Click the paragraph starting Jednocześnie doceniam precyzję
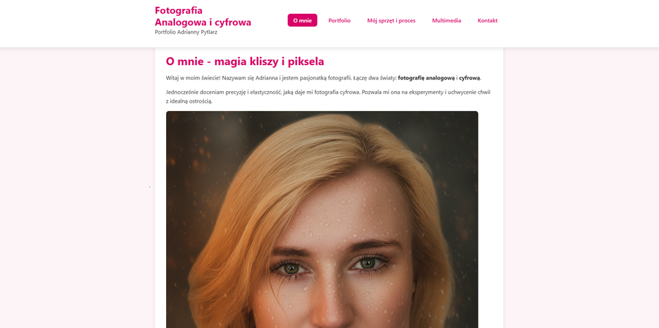The image size is (659, 328). coord(328,97)
